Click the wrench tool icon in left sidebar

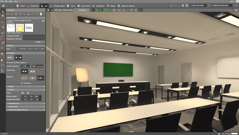(x=3, y=43)
